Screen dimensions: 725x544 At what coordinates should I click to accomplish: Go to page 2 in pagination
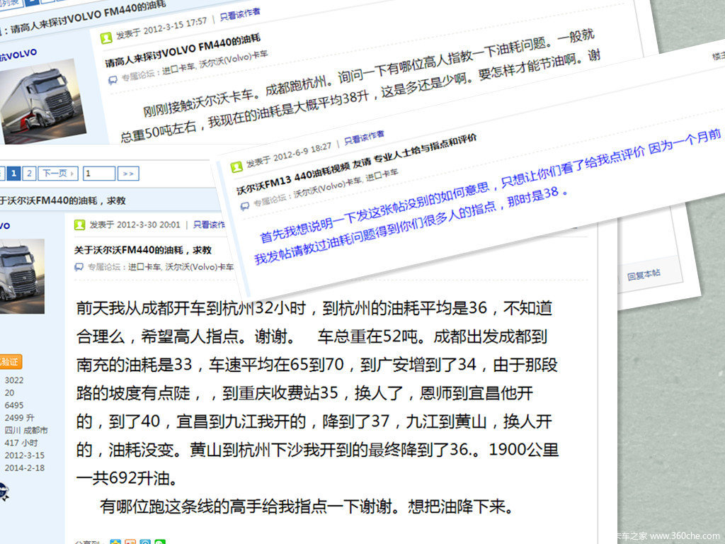[28, 174]
